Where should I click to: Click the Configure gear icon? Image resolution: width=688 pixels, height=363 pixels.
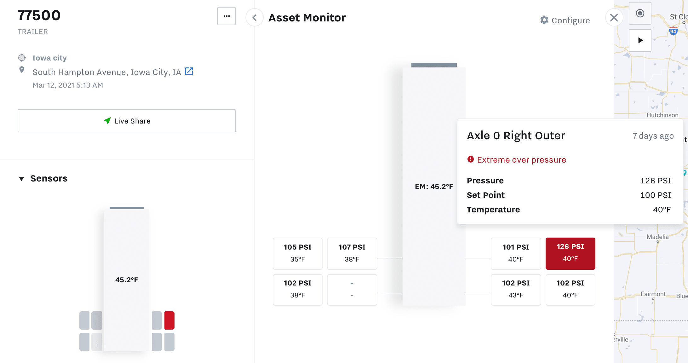[x=544, y=20]
